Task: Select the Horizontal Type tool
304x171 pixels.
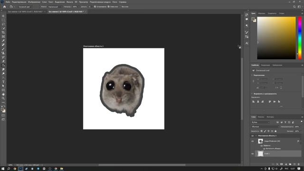Action: click(3, 82)
